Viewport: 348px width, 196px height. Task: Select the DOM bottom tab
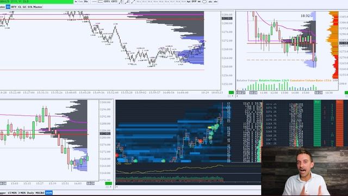click(49, 193)
